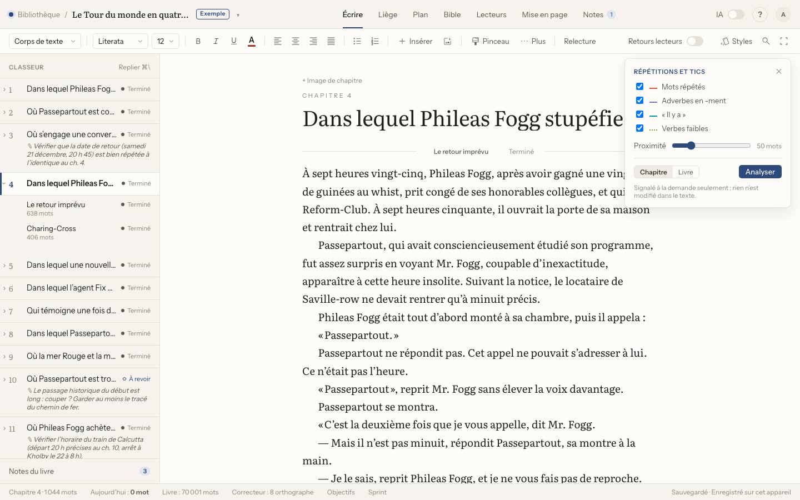Underline the selected text
The image size is (800, 500).
click(x=234, y=41)
